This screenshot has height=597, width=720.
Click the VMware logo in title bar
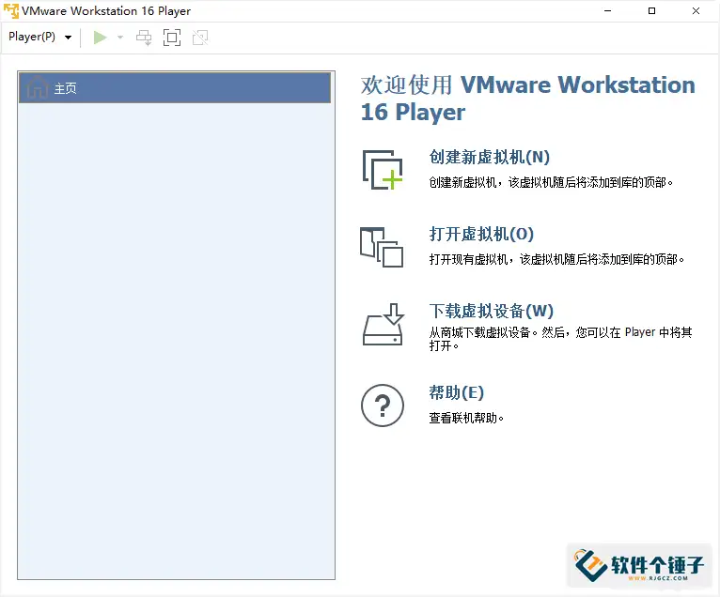click(x=11, y=11)
